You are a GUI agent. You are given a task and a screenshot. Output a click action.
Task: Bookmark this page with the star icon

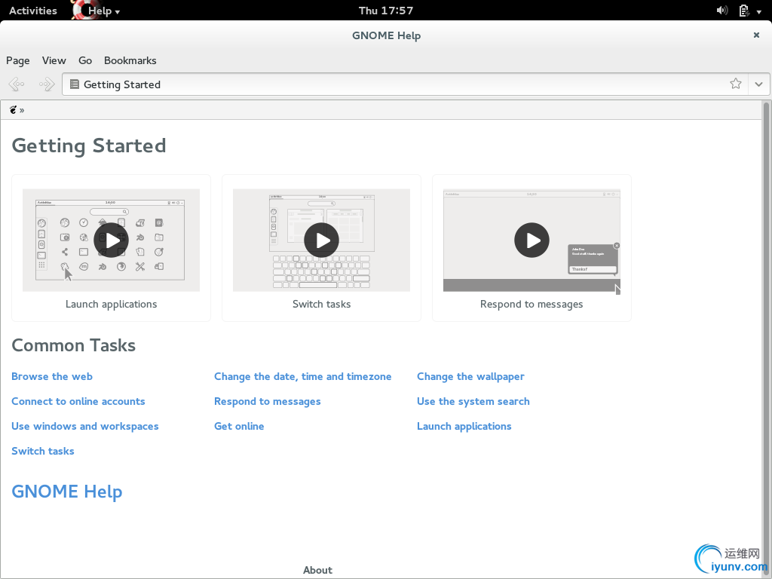pos(736,84)
